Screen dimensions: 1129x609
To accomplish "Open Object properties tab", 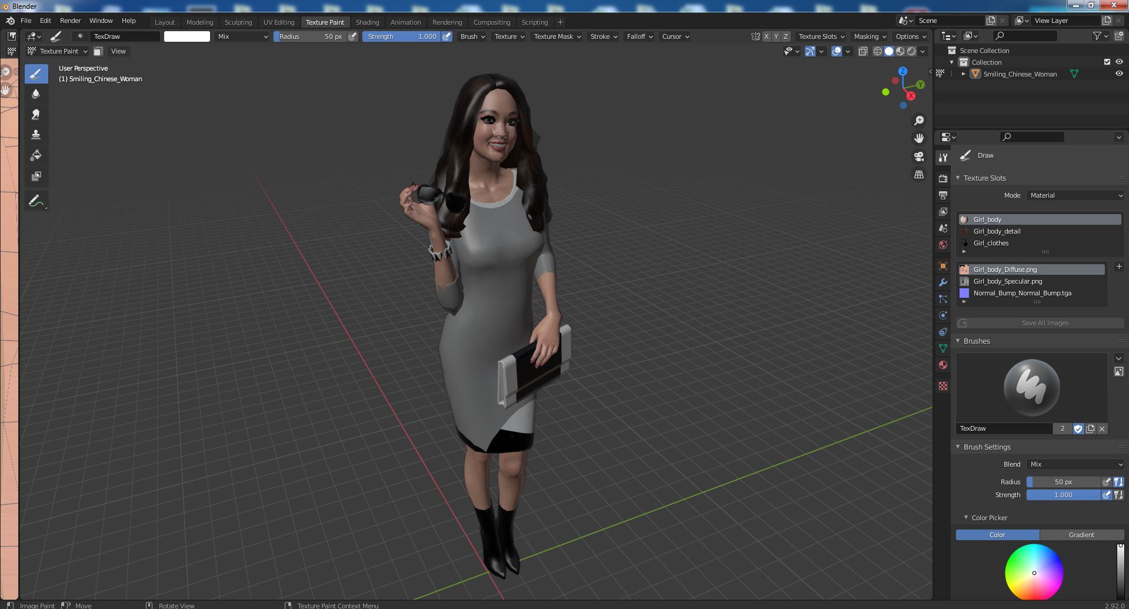I will pyautogui.click(x=943, y=266).
